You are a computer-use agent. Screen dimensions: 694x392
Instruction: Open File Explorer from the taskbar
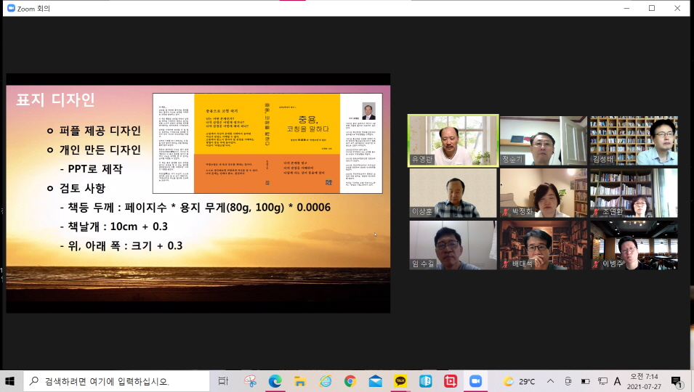299,380
